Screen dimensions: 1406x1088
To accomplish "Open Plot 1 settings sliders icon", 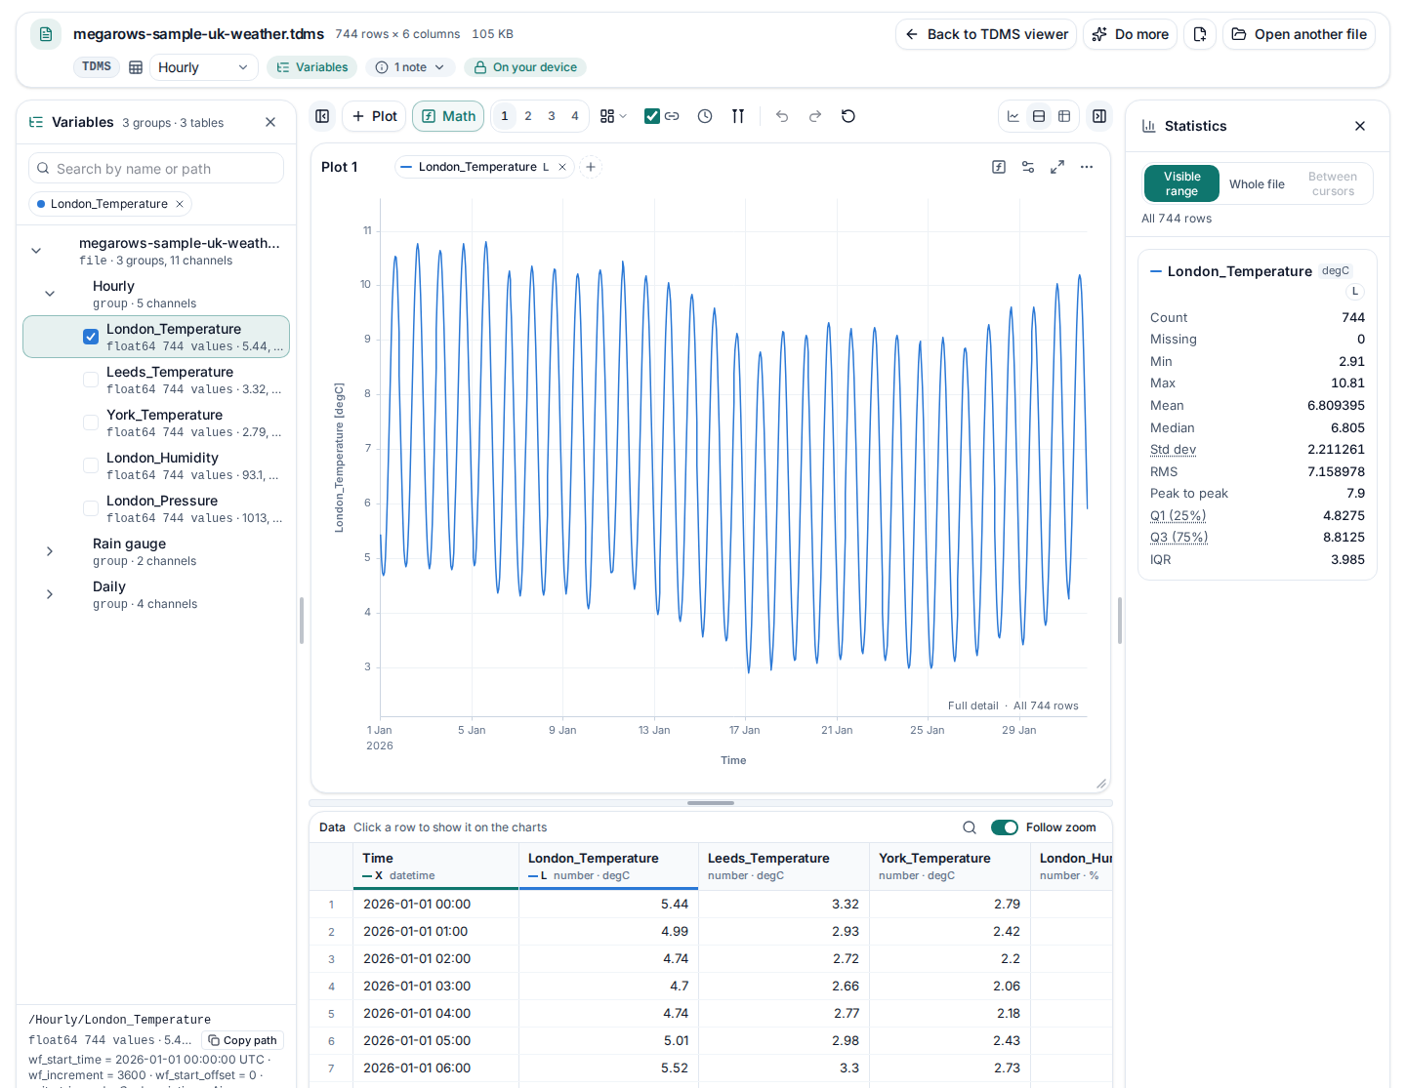I will point(1028,167).
